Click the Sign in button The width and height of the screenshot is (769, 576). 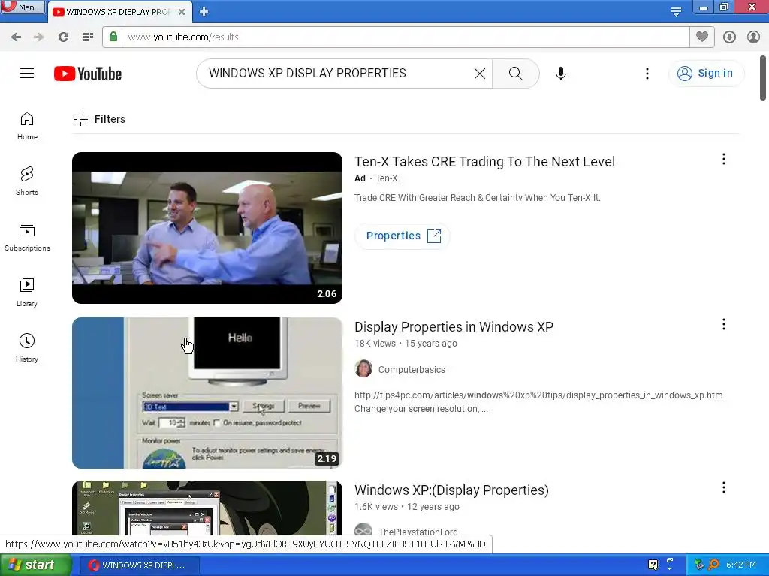tap(706, 73)
